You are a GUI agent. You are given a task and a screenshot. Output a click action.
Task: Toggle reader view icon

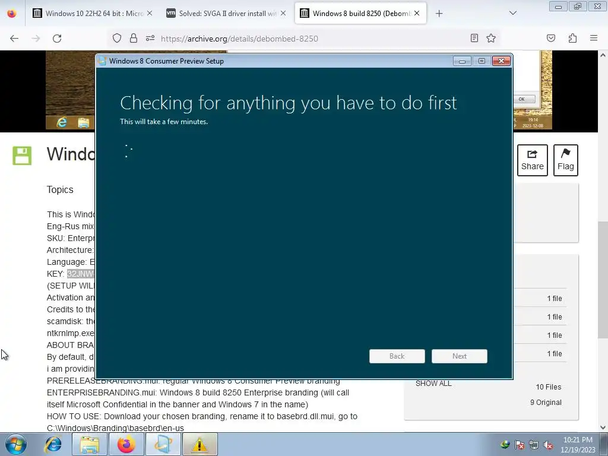point(474,38)
